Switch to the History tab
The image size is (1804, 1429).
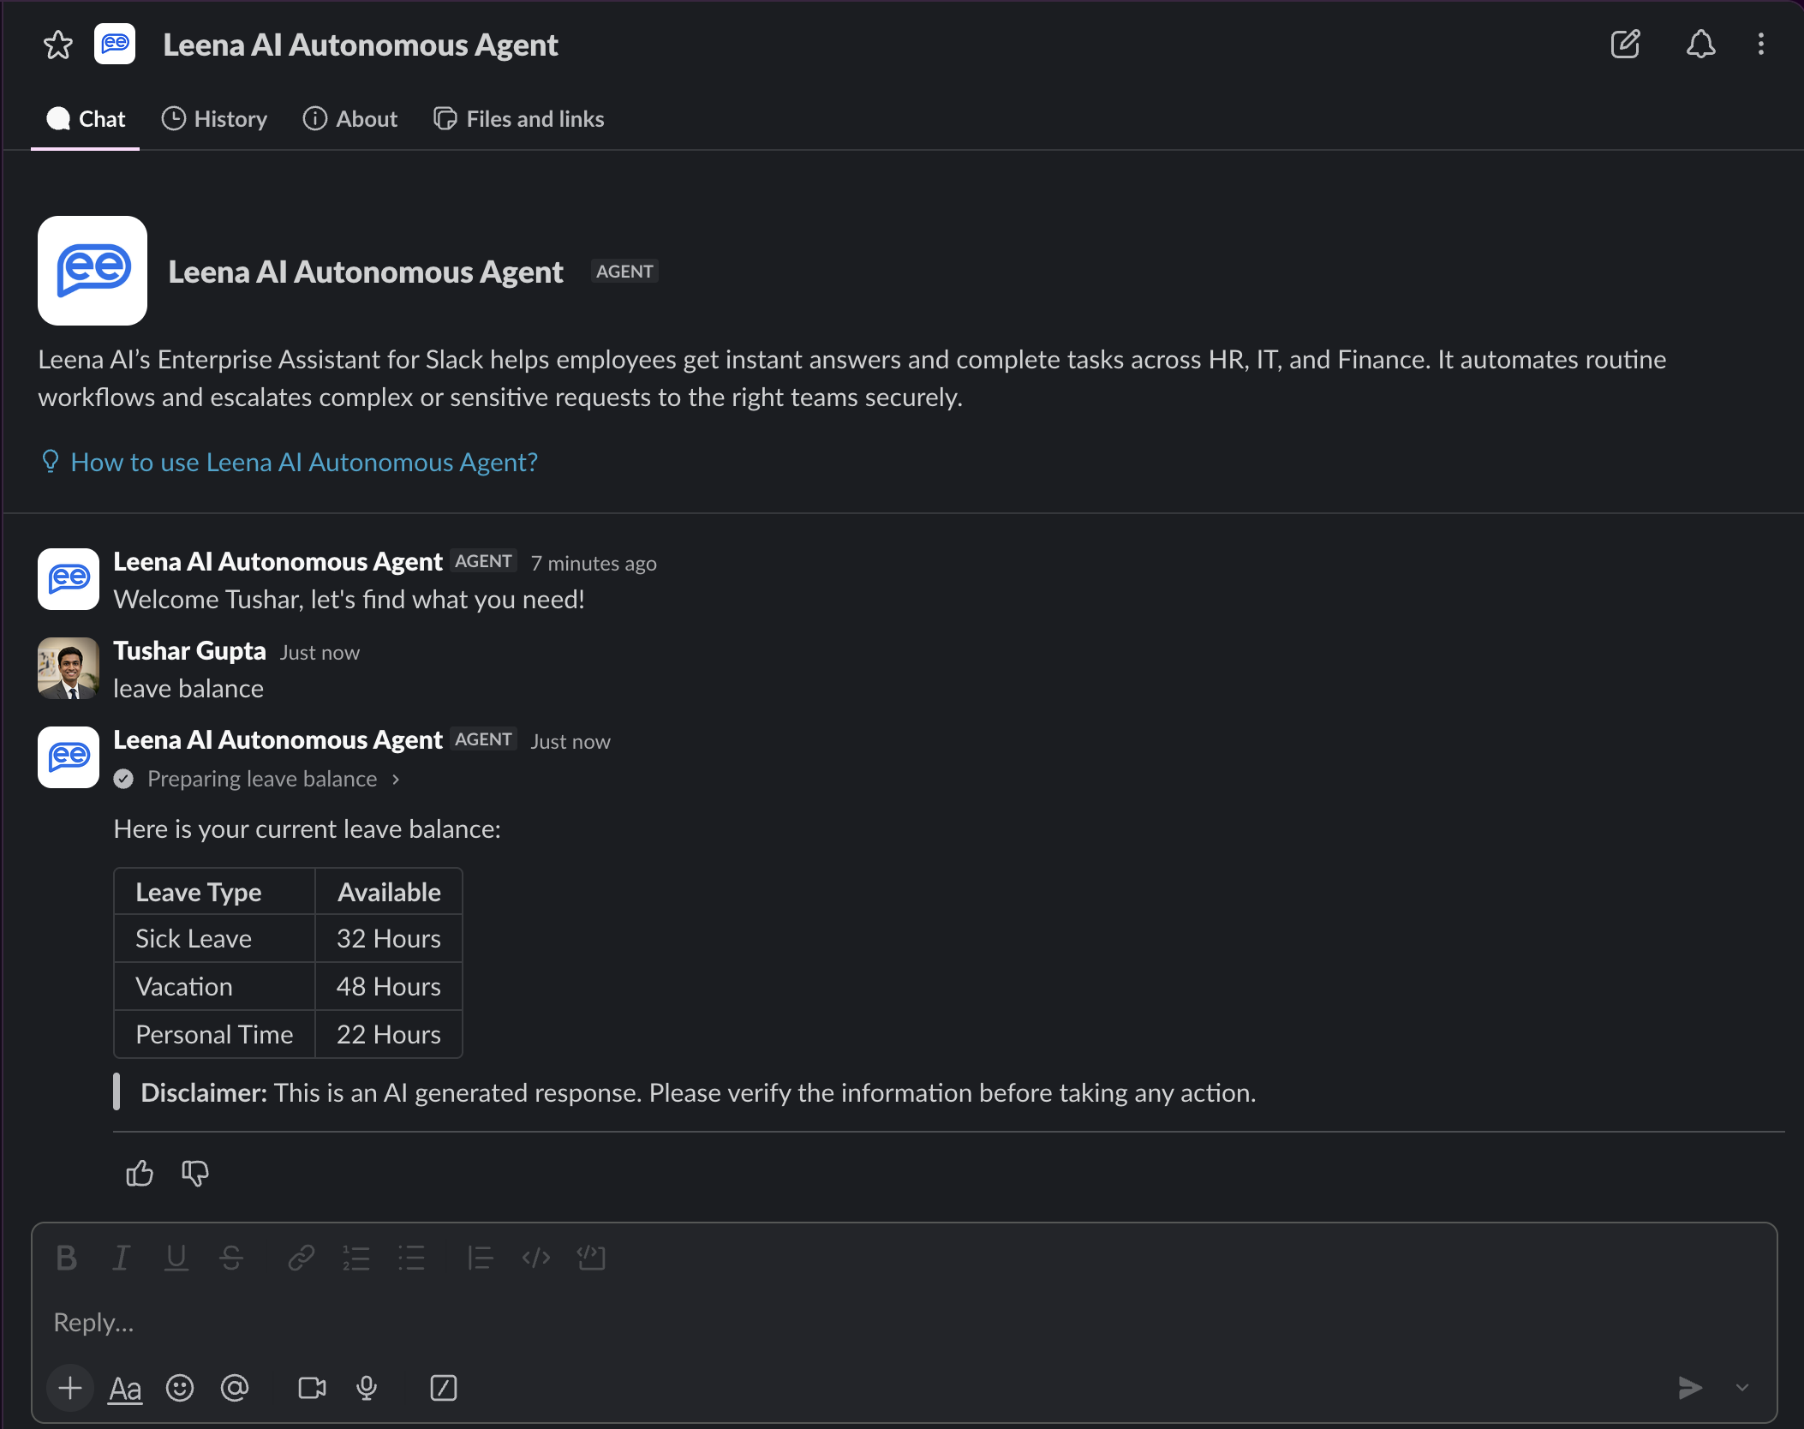point(214,119)
